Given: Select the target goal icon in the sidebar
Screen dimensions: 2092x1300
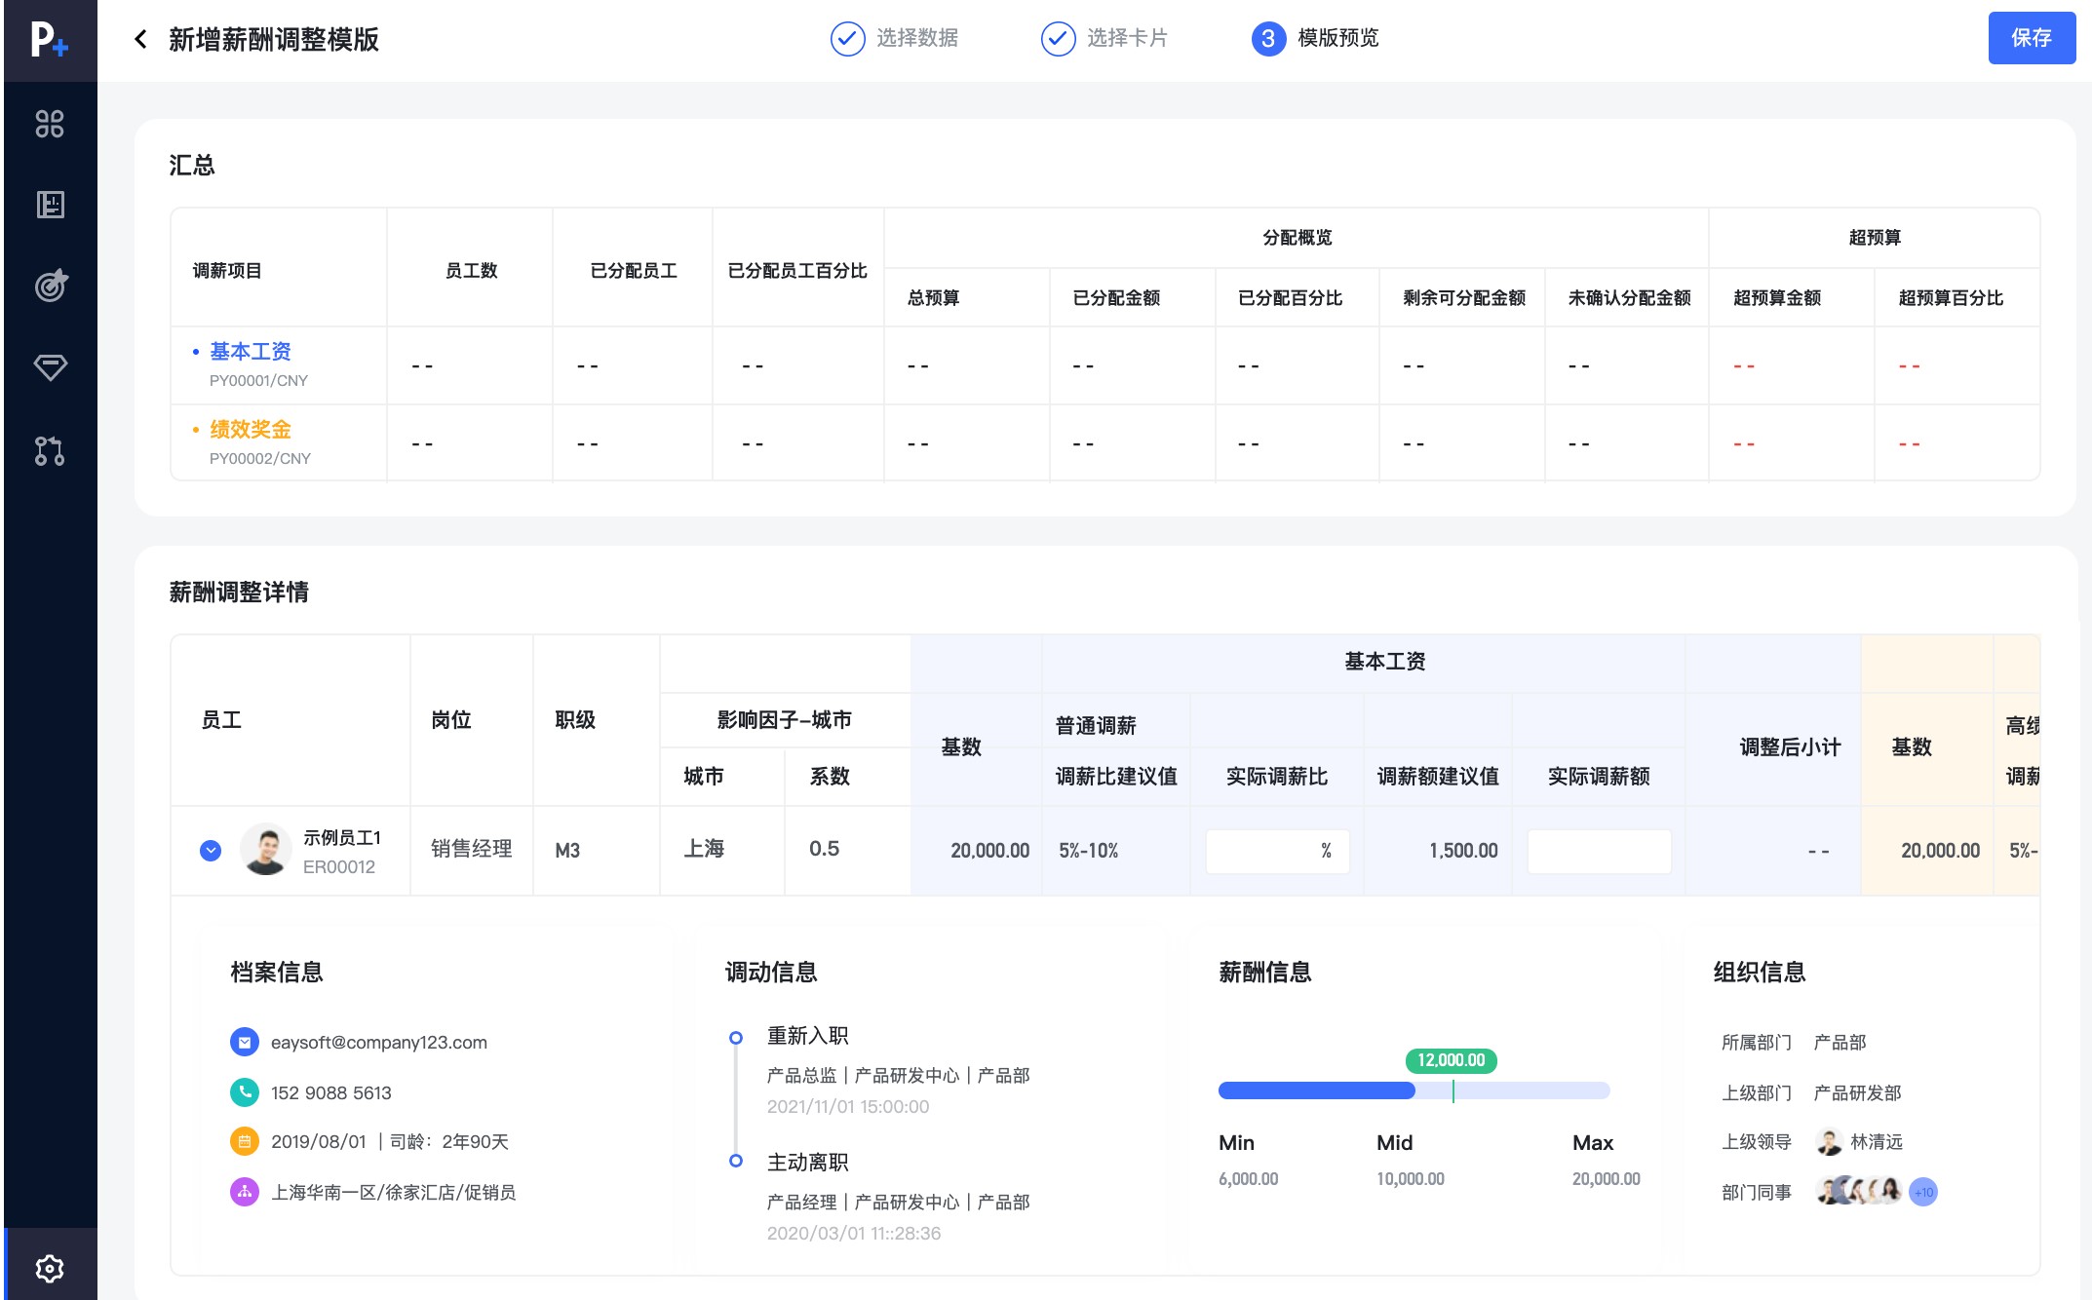Looking at the screenshot, I should [x=50, y=286].
